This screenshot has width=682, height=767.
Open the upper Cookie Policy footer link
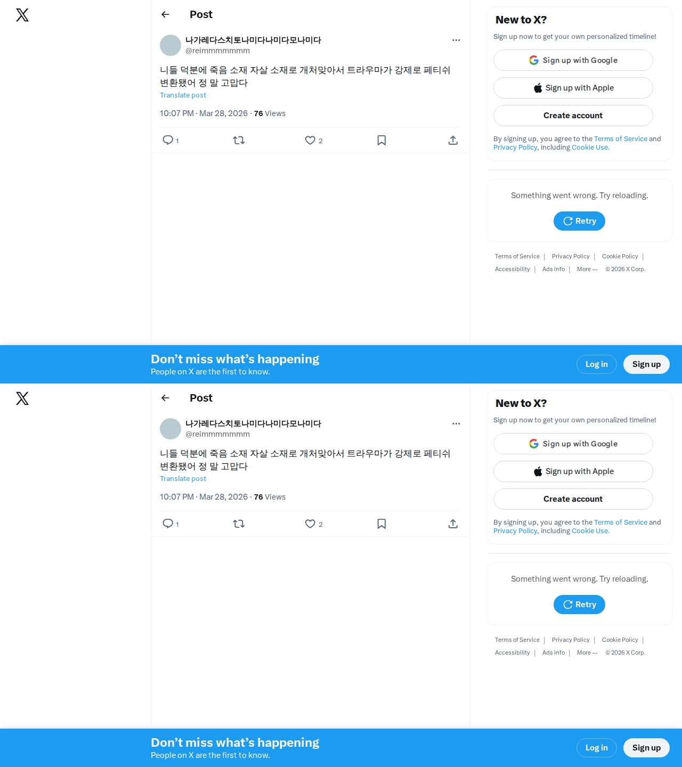(x=620, y=256)
